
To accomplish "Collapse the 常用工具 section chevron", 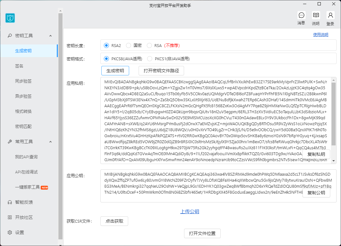I will [51, 142].
